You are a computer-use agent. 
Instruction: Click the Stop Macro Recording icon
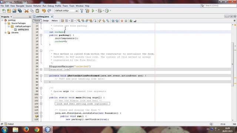click(126, 21)
